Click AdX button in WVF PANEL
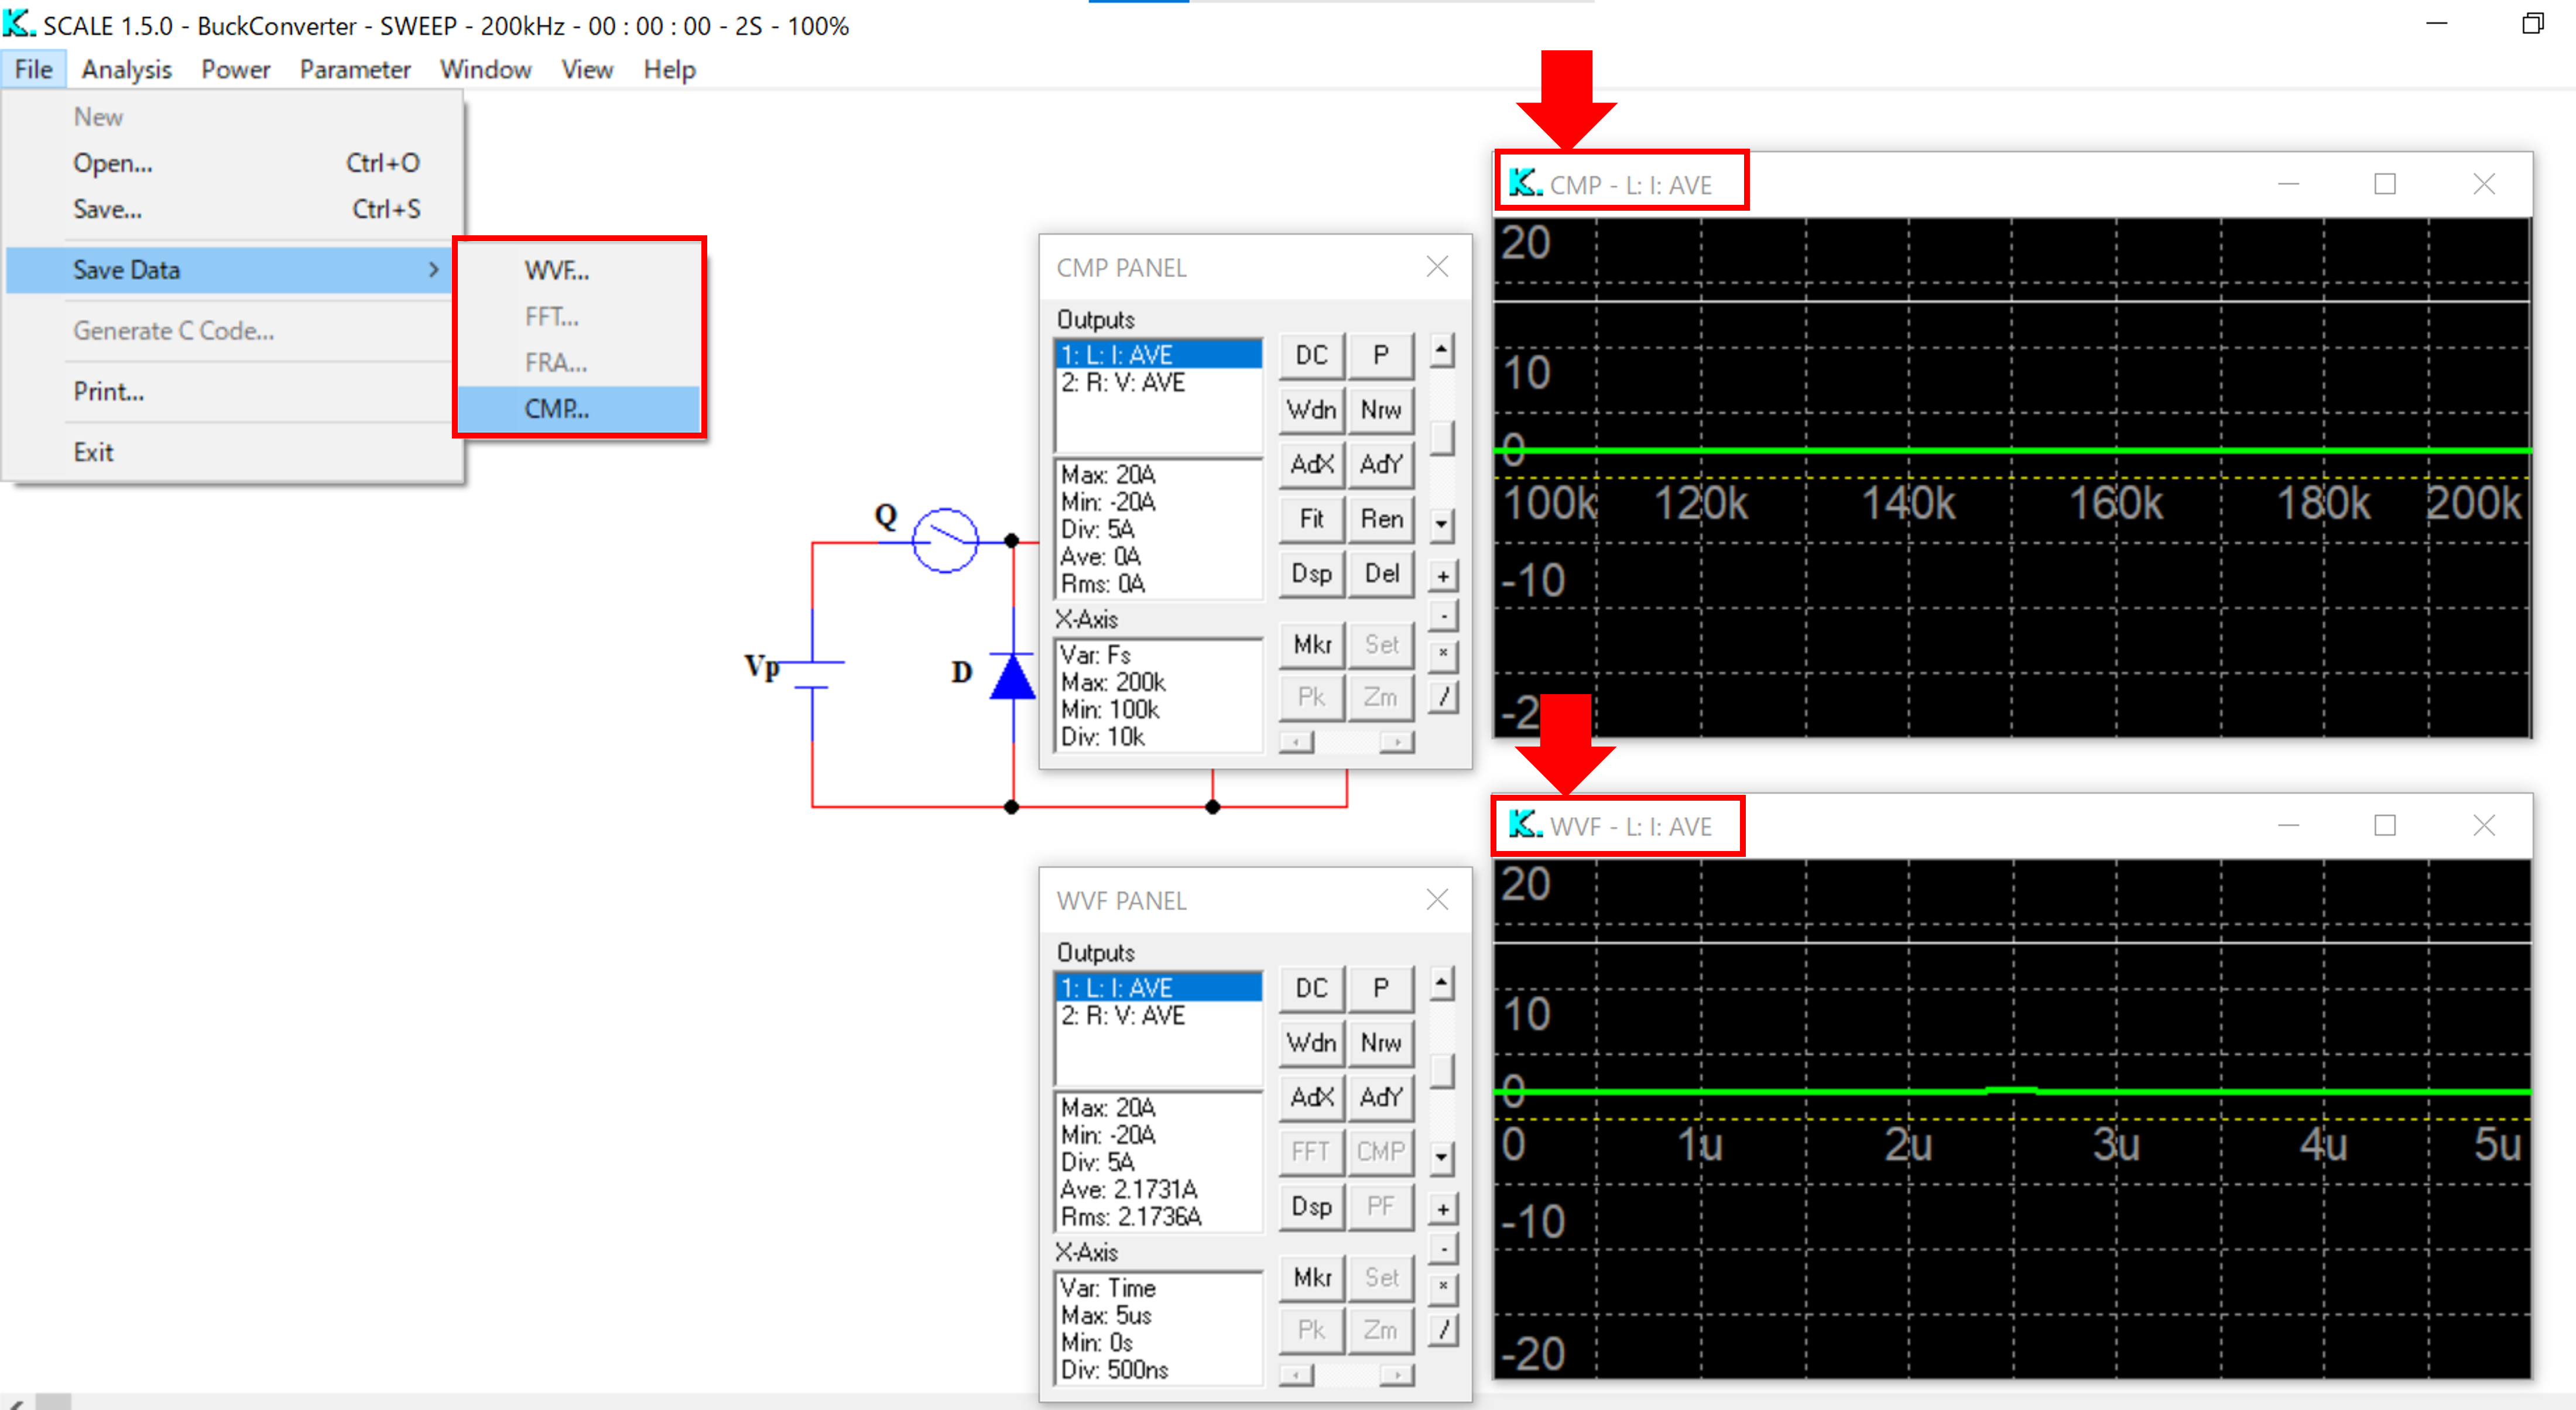This screenshot has height=1410, width=2576. (x=1311, y=1097)
